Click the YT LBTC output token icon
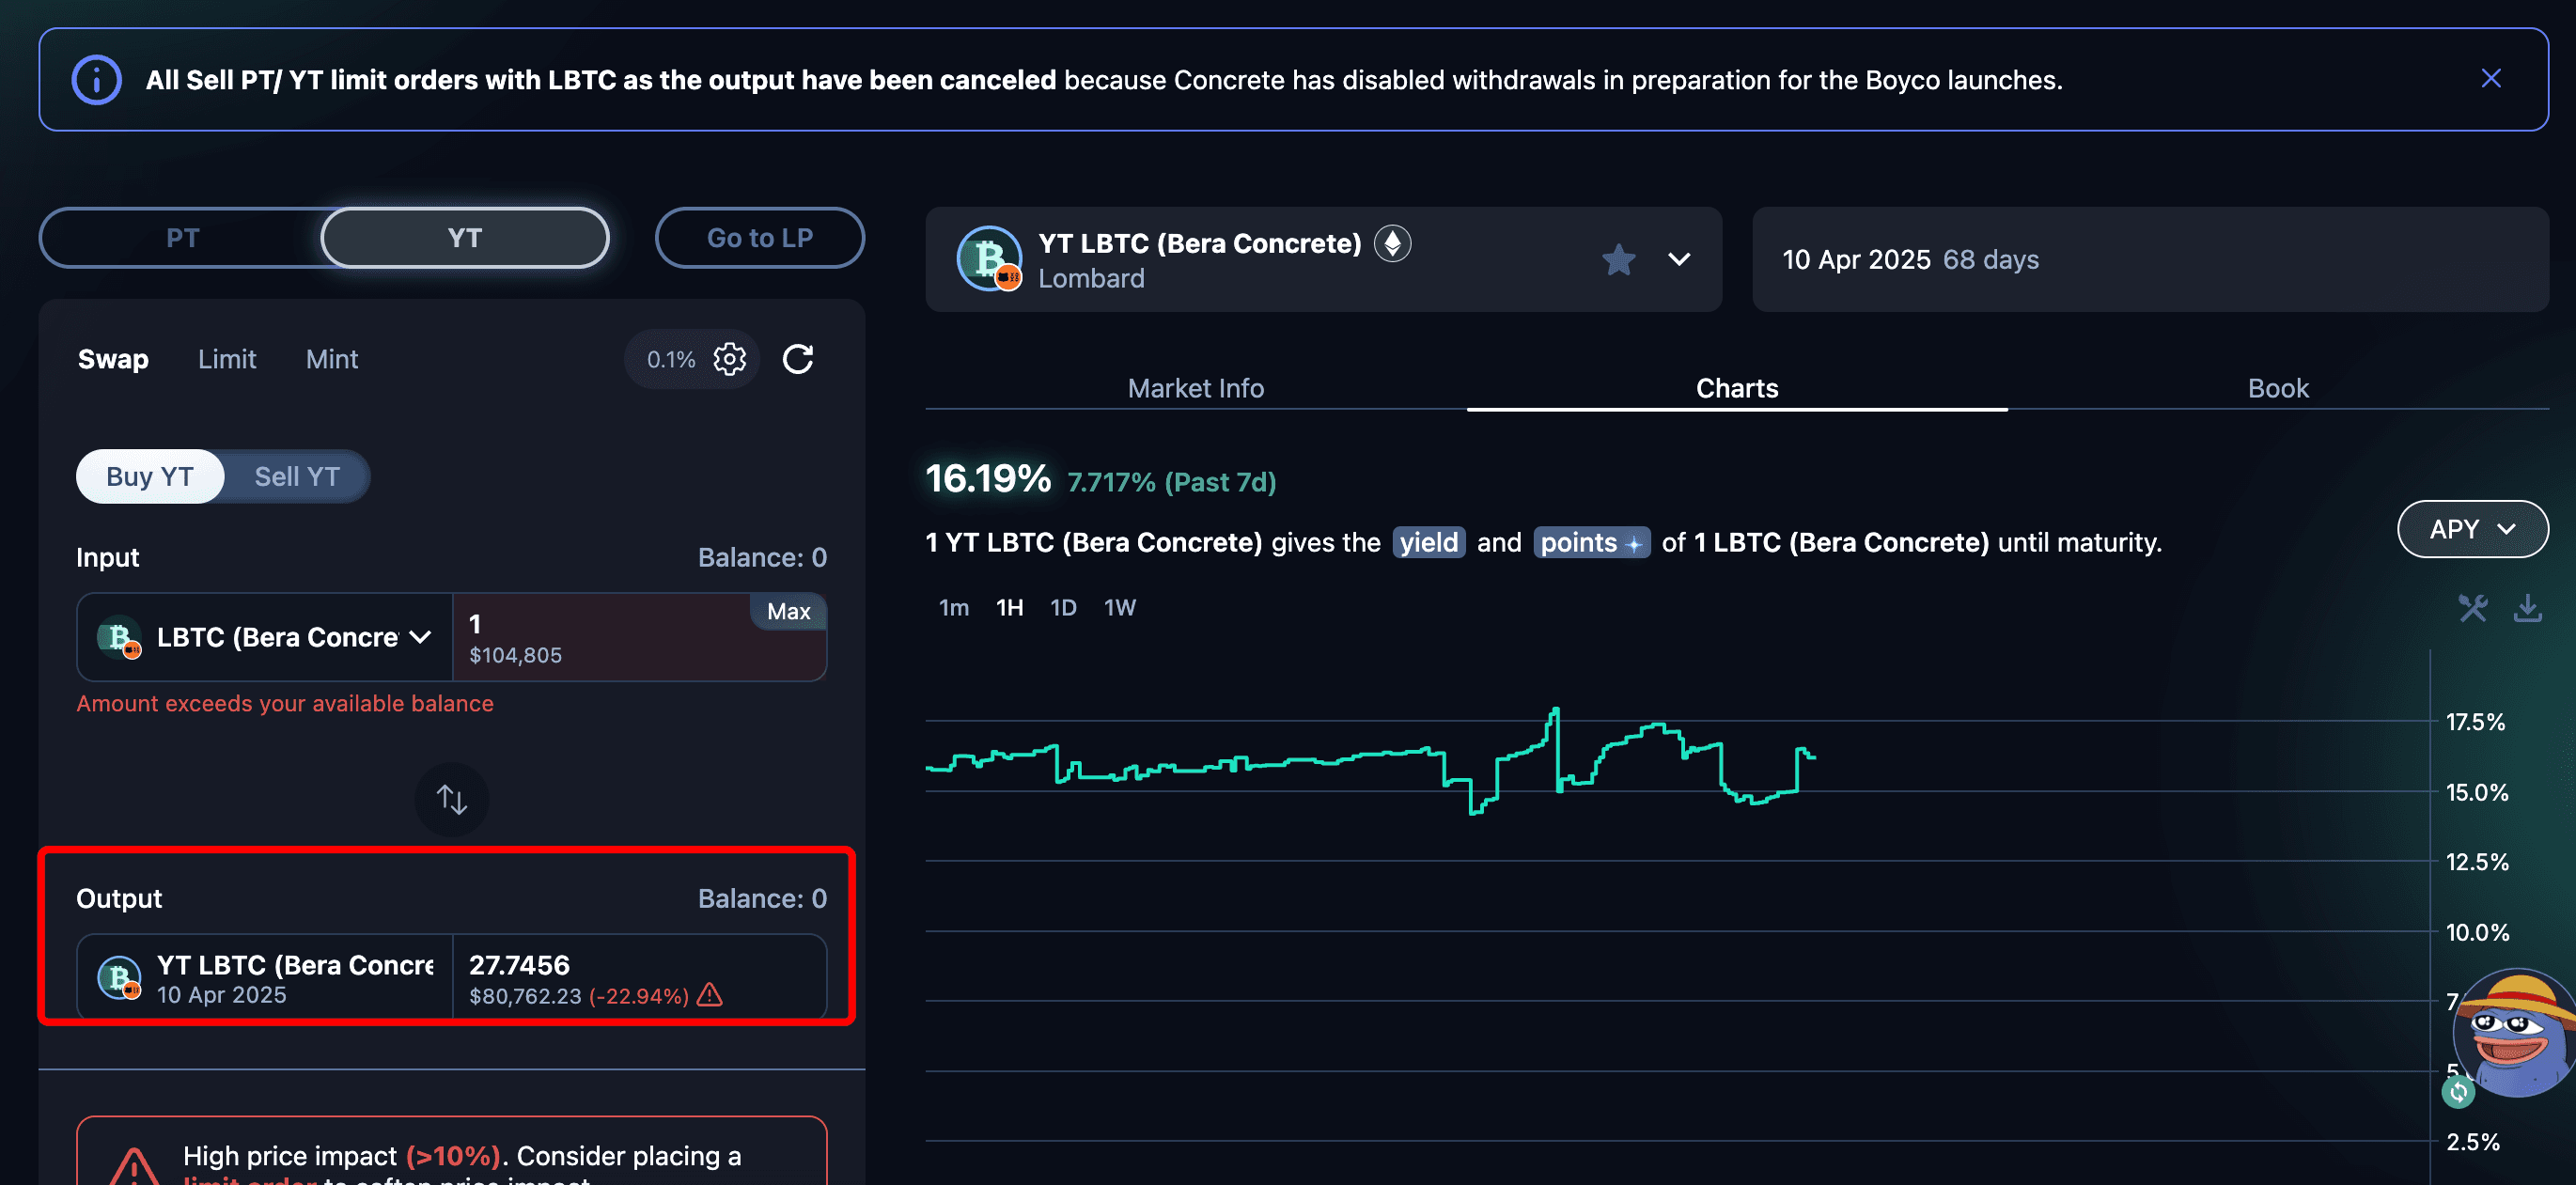 119,977
